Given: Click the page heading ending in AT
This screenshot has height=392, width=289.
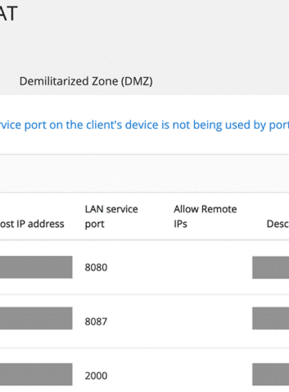Looking at the screenshot, I should click(x=8, y=13).
